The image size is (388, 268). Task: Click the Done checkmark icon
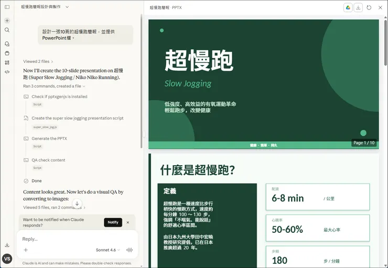(26, 181)
